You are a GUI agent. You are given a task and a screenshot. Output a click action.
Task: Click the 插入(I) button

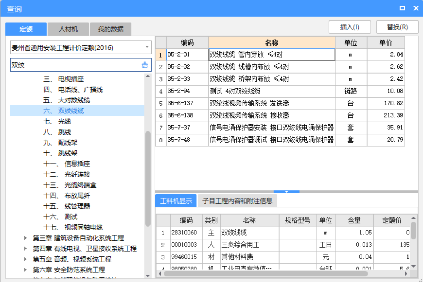(x=349, y=27)
